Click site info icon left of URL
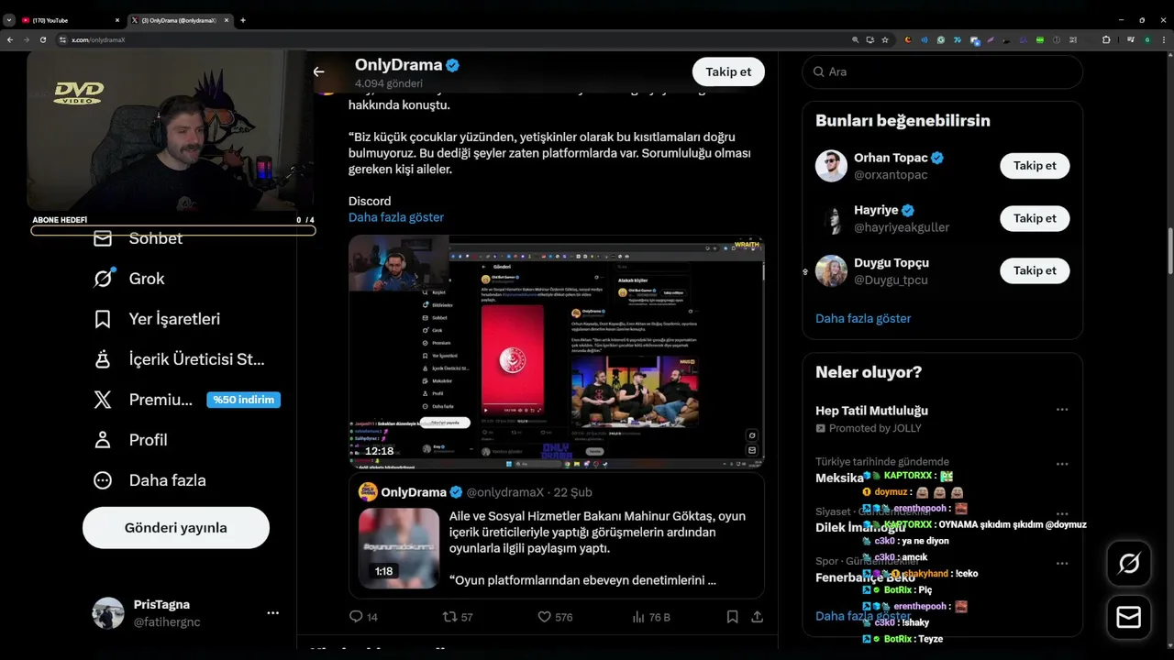The height and width of the screenshot is (660, 1174). click(63, 40)
